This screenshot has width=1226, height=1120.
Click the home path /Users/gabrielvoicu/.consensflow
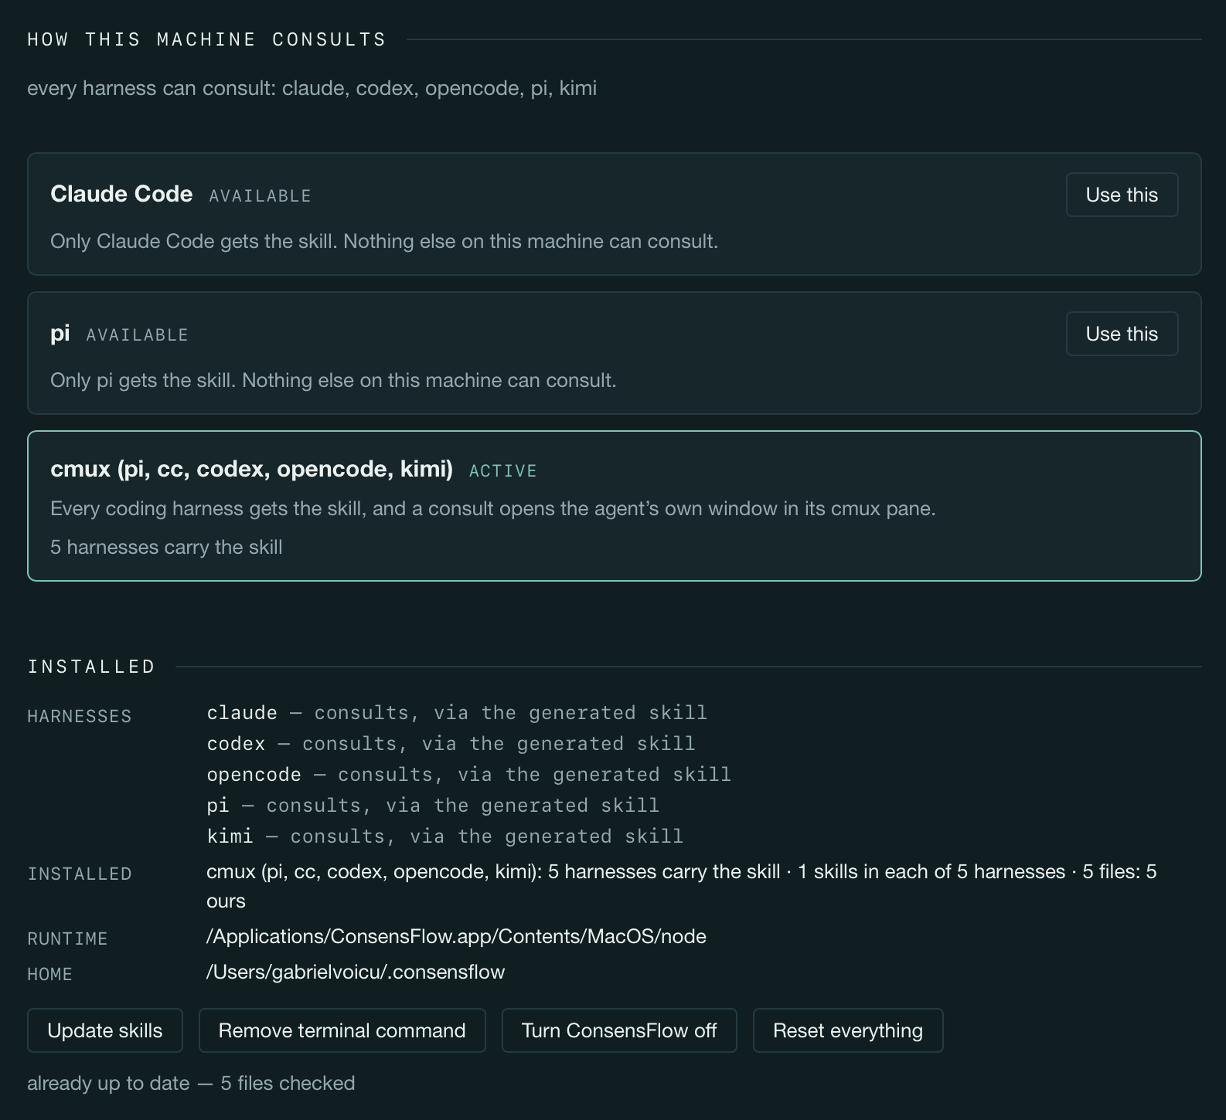tap(356, 972)
